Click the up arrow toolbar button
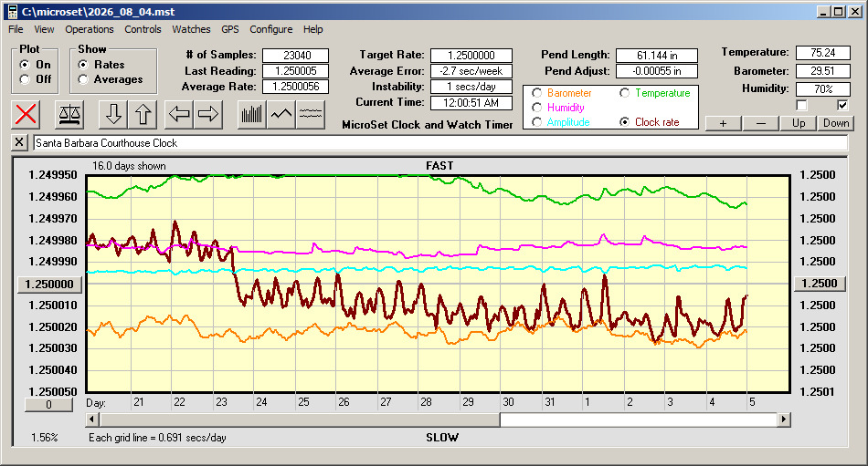868x466 pixels. click(143, 114)
